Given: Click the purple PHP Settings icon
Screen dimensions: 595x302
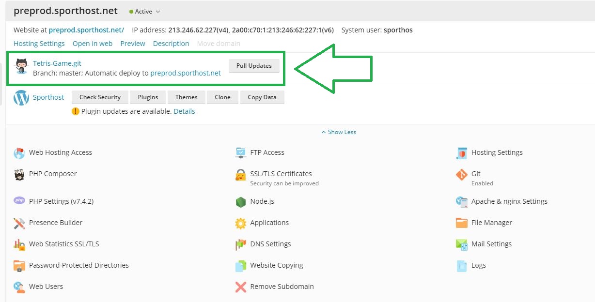Looking at the screenshot, I should [x=19, y=201].
